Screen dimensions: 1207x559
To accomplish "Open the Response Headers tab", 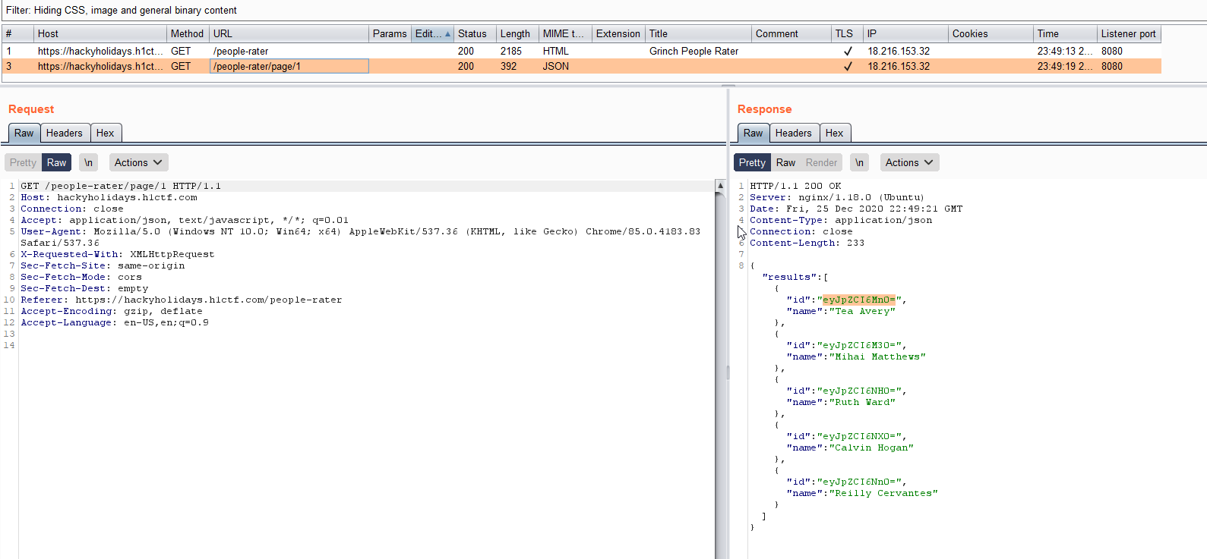I will (793, 133).
